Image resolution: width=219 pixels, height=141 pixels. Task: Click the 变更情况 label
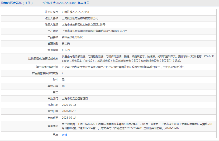point(53,126)
